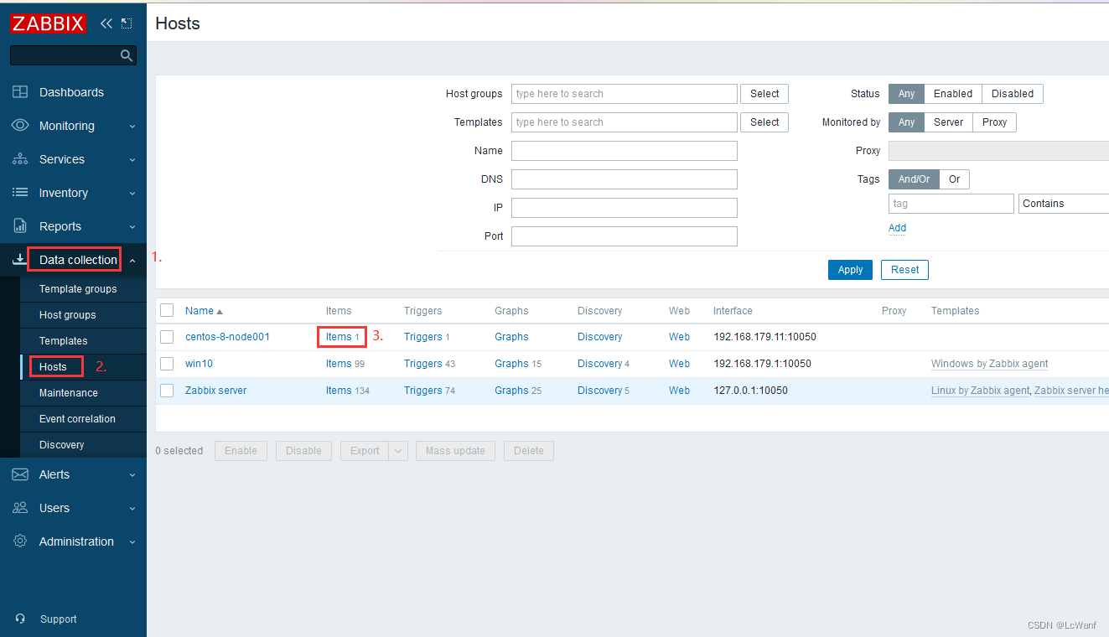Image resolution: width=1109 pixels, height=637 pixels.
Task: Open the tag Contains operator dropdown
Action: click(x=1065, y=204)
